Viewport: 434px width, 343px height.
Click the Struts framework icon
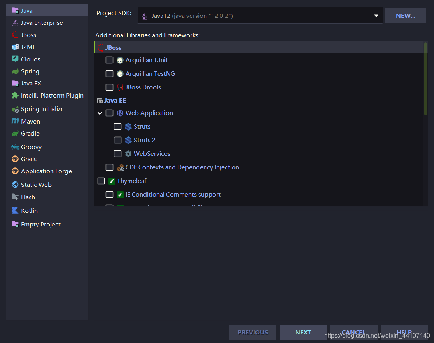tap(128, 127)
